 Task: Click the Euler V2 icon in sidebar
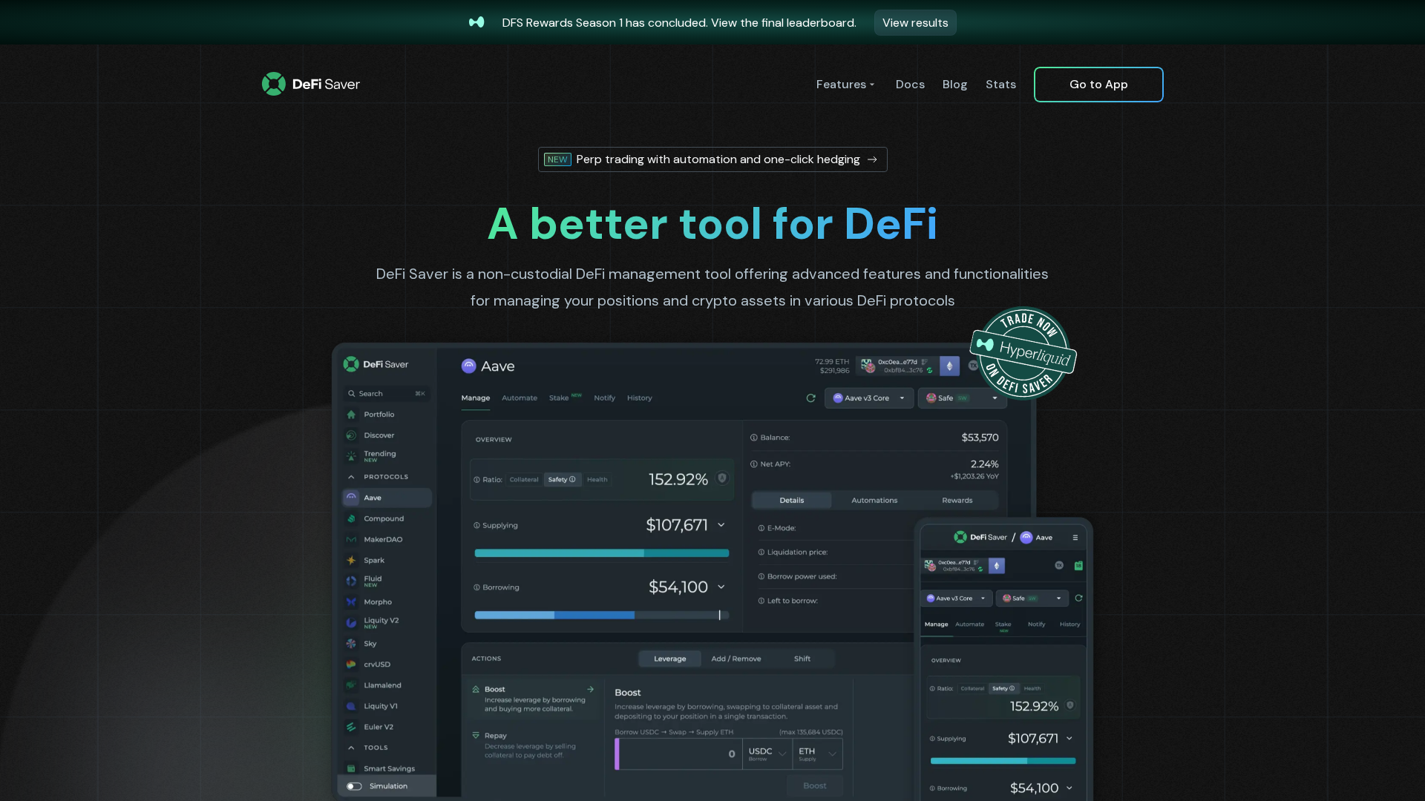point(351,727)
